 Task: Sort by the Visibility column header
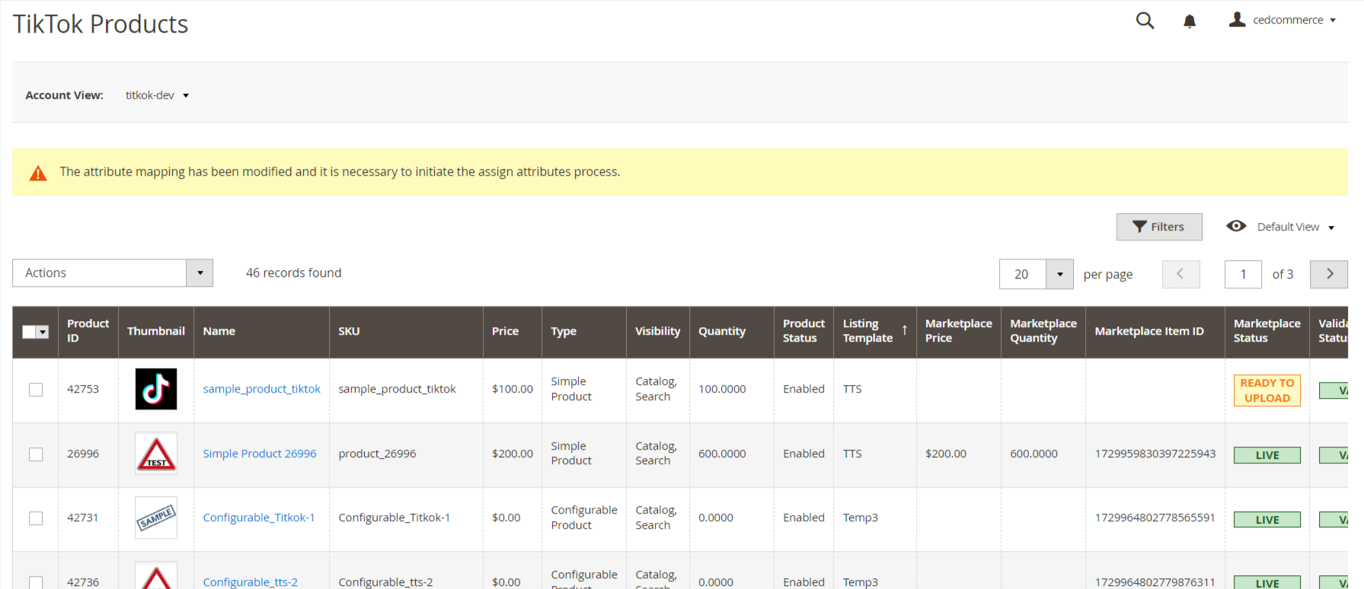[x=657, y=331]
